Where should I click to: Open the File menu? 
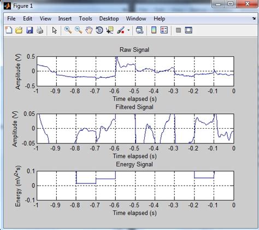(11, 19)
